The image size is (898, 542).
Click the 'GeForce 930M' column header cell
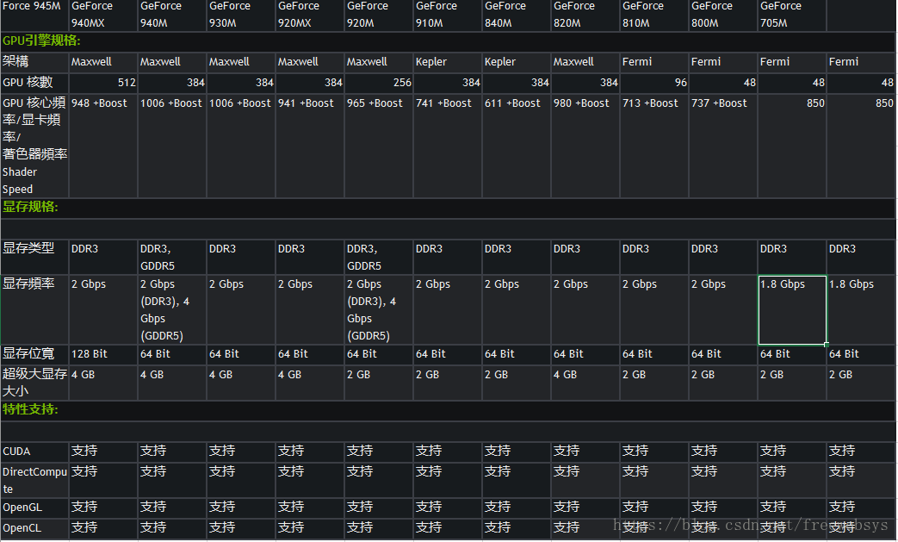click(x=241, y=15)
